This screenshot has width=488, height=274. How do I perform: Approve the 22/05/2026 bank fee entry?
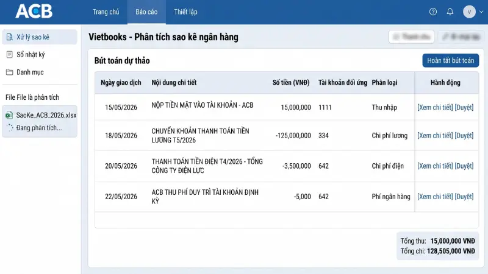[x=464, y=197]
